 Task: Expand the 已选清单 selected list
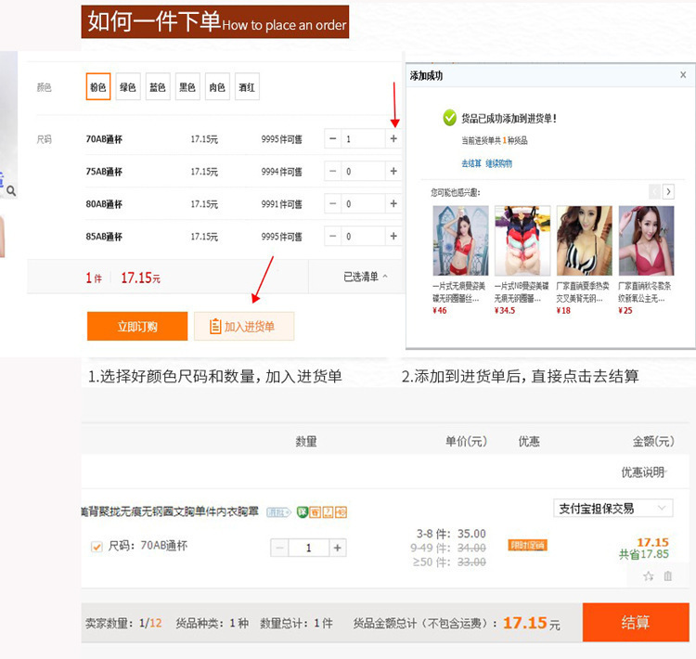click(366, 277)
